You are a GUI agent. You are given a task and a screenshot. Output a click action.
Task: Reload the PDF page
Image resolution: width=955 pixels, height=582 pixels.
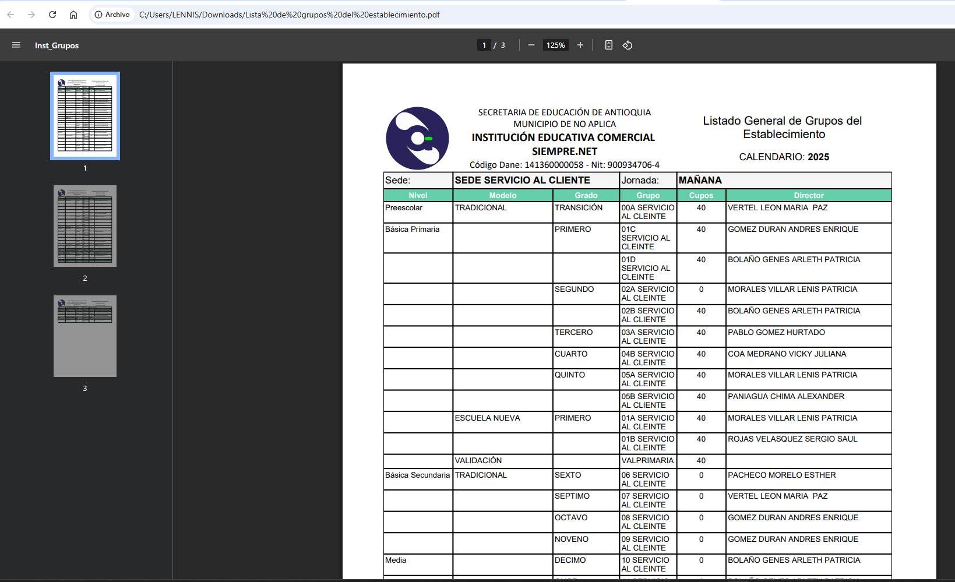52,15
